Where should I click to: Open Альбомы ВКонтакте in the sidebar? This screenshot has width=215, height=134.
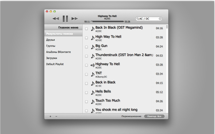[x=63, y=52]
